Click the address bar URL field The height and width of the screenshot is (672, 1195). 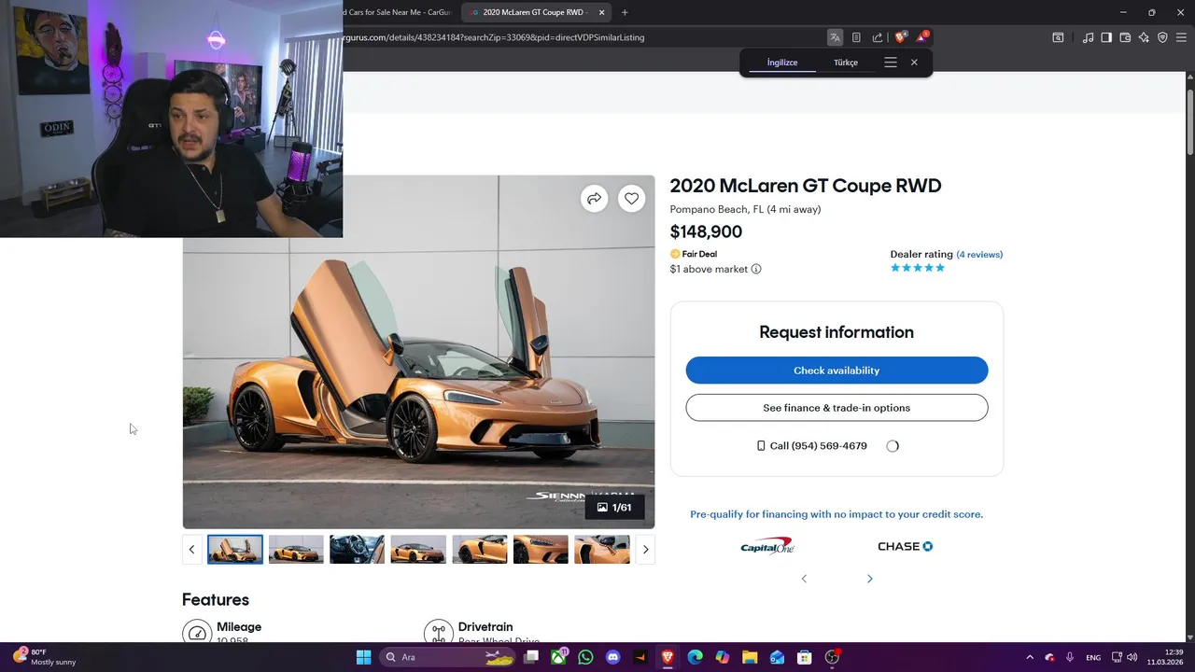579,37
